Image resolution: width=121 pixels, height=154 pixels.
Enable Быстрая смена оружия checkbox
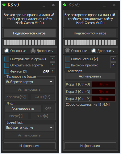coord(7,59)
